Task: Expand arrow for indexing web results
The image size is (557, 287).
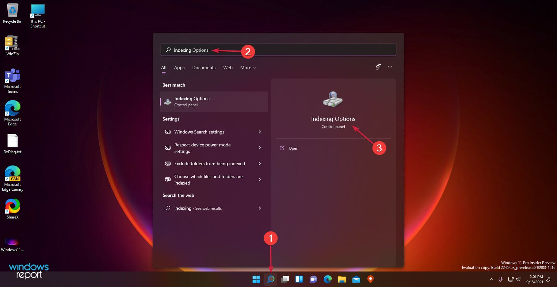Action: 260,208
